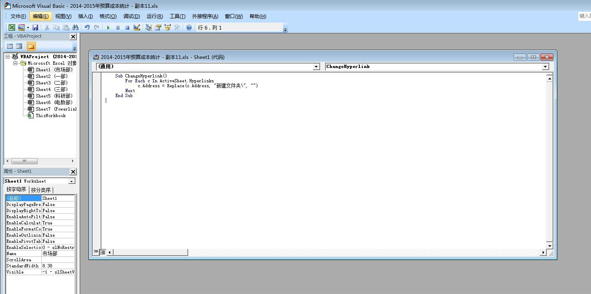Image resolution: width=591 pixels, height=294 pixels.
Task: Run the ChangeHyperlink macro with the Run button
Action: coord(108,27)
